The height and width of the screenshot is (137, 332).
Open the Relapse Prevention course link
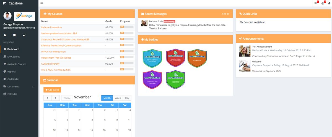51,27
